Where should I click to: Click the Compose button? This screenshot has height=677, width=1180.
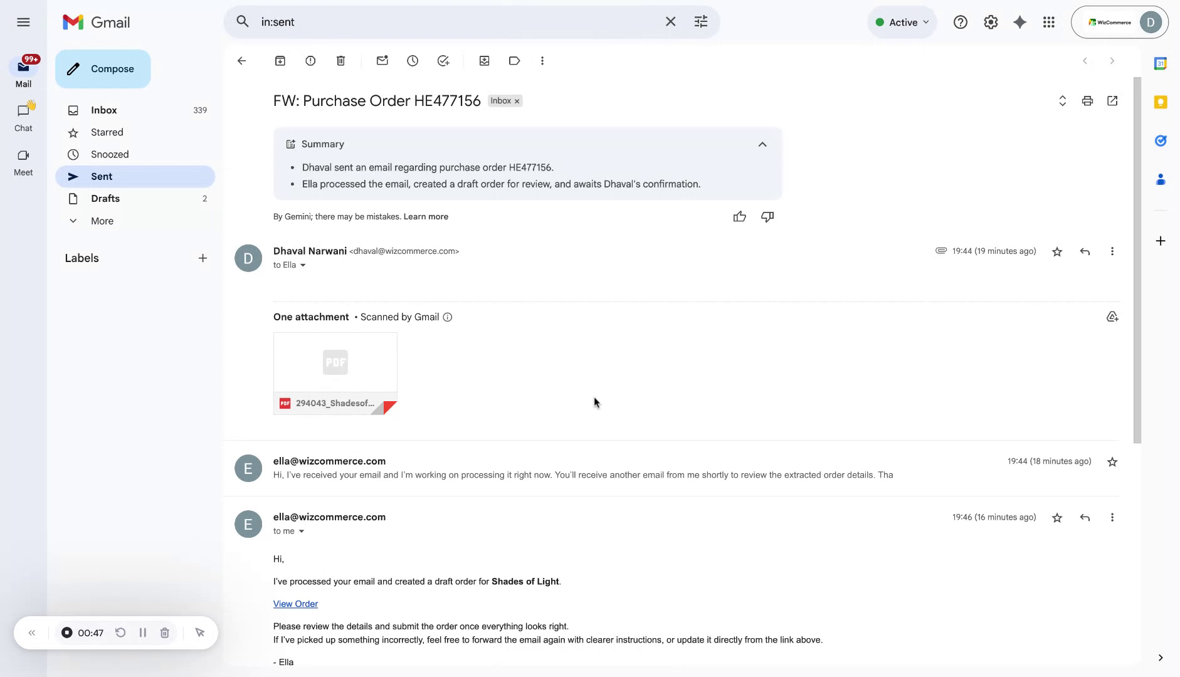(102, 68)
